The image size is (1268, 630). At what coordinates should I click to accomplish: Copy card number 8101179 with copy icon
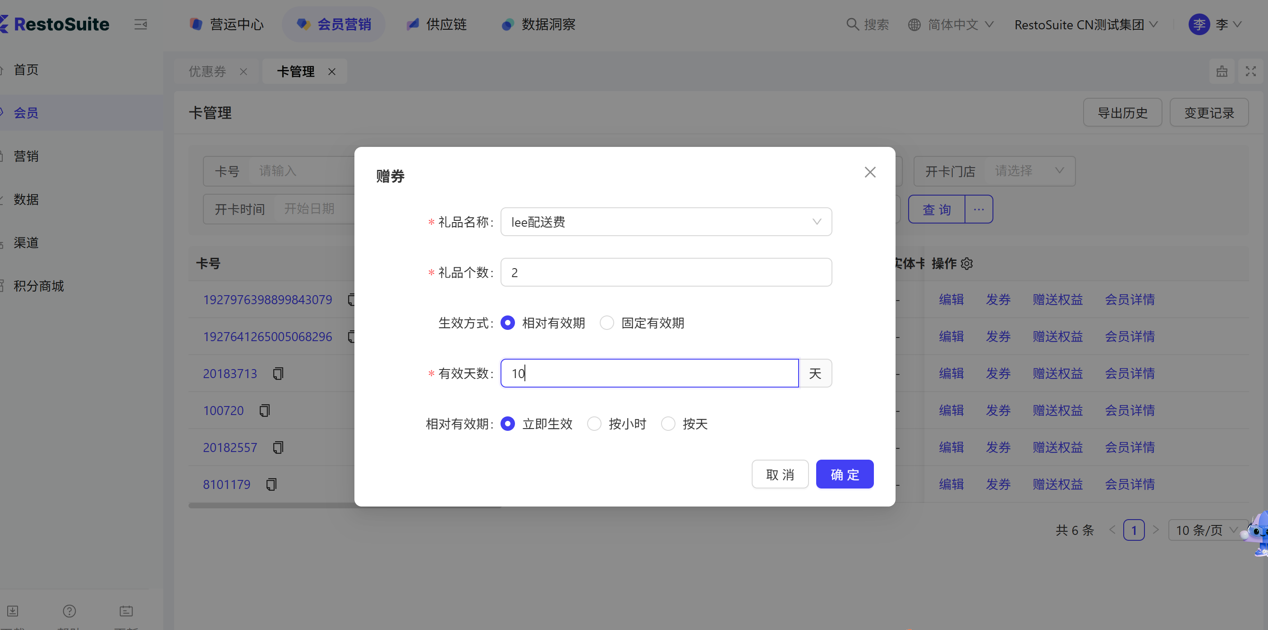(271, 484)
